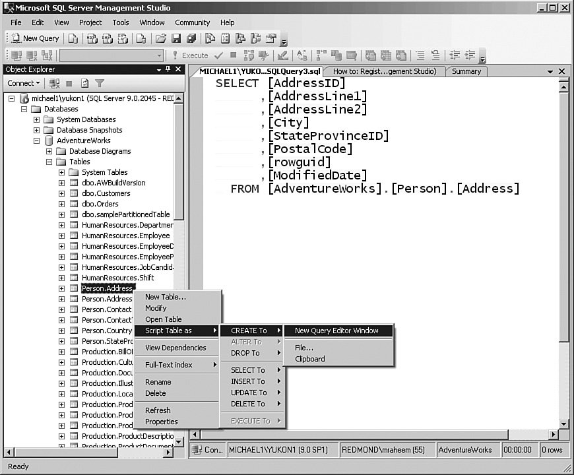Switch to the Summary tab
This screenshot has width=574, height=475.
[x=466, y=71]
